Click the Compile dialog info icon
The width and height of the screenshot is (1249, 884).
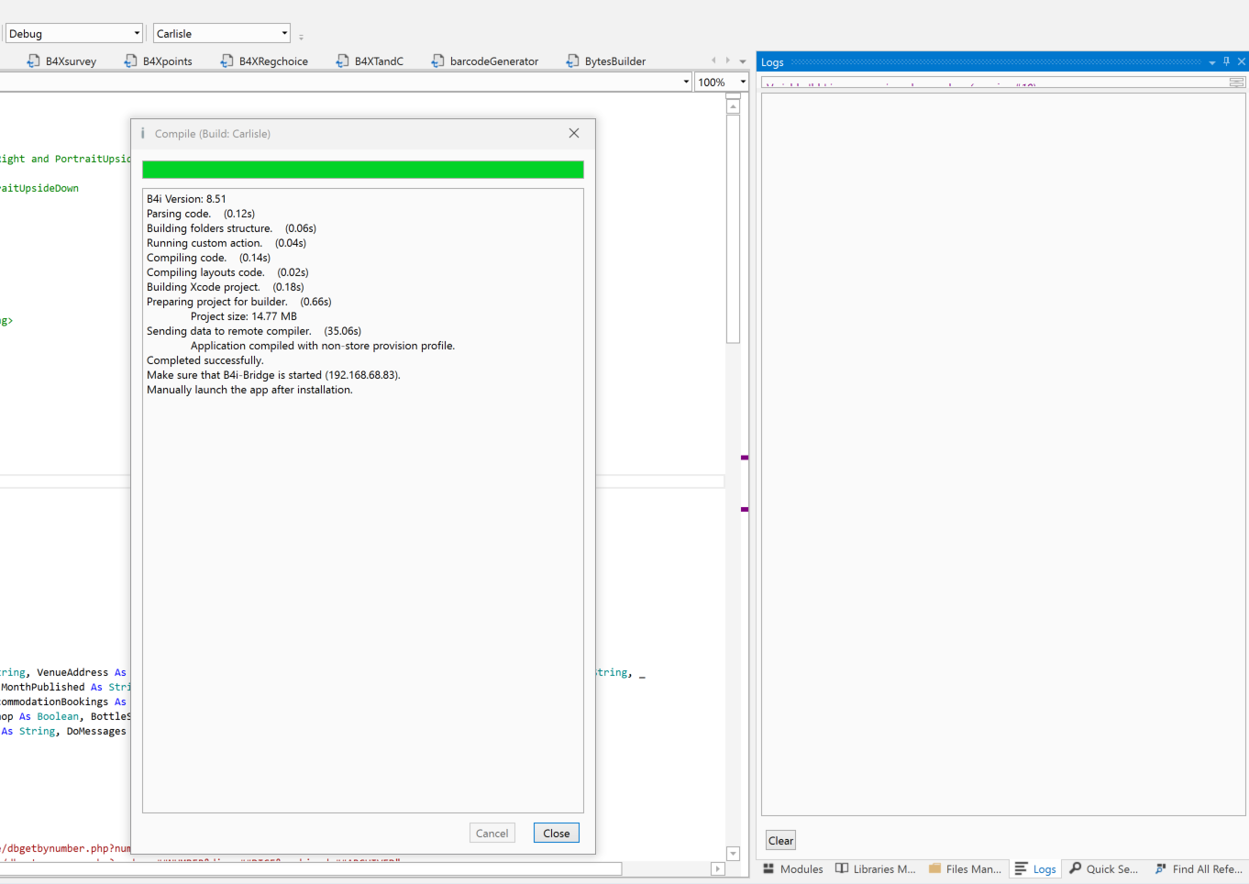pos(143,133)
